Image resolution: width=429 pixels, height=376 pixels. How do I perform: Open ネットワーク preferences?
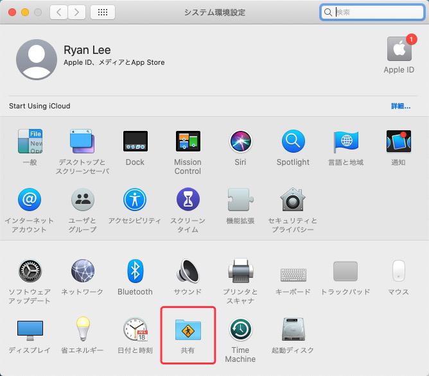coord(83,271)
